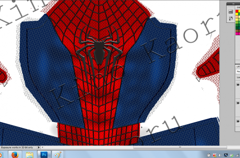Open Windows Explorer from the taskbar

point(29,155)
